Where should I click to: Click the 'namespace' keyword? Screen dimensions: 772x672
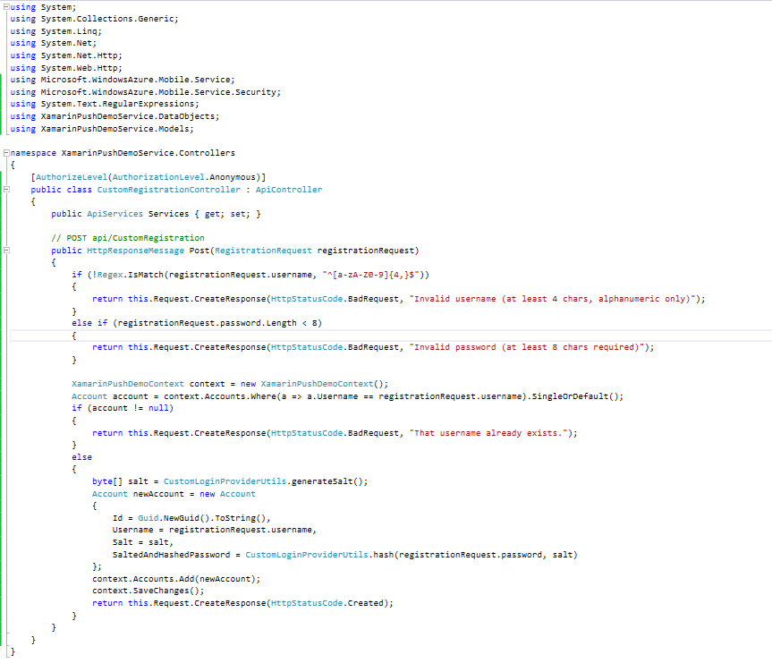[x=33, y=153]
